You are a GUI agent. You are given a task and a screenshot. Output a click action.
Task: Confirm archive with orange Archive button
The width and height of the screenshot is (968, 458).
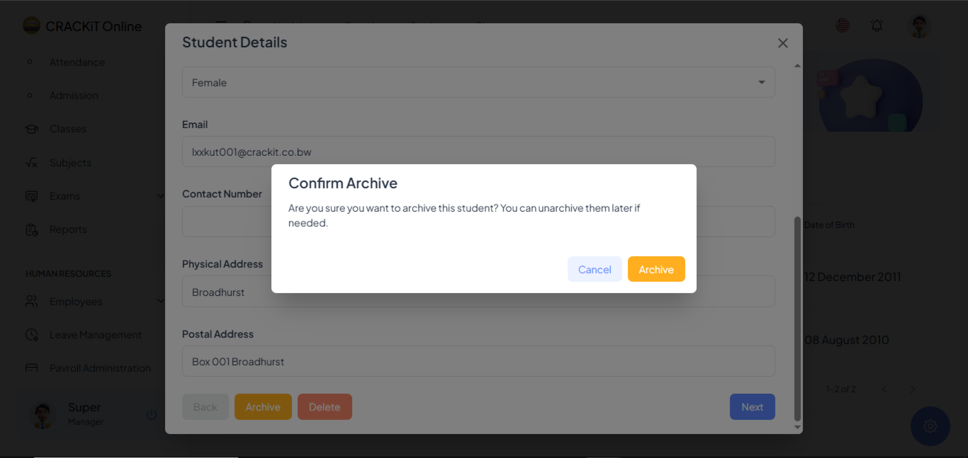point(656,269)
